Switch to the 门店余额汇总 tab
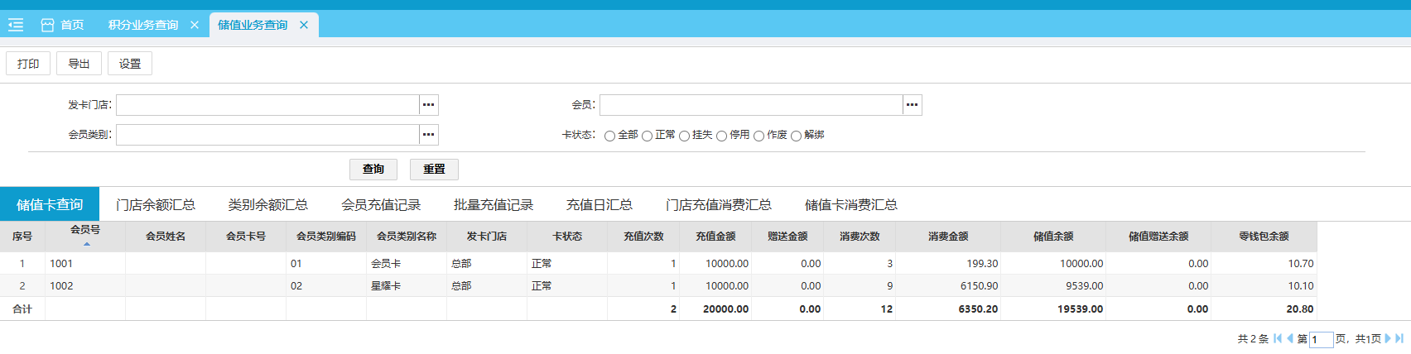The width and height of the screenshot is (1411, 354). tap(156, 205)
